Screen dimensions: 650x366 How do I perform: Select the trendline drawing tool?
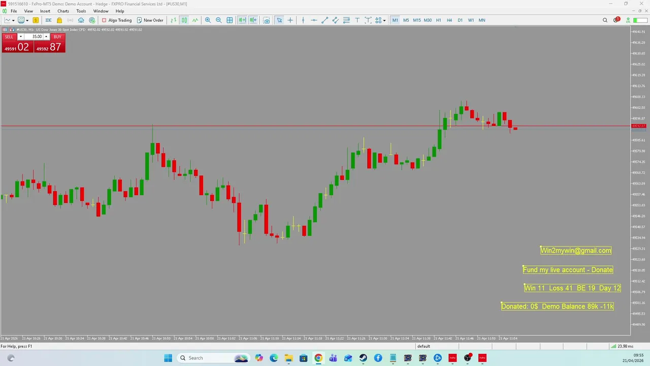324,20
